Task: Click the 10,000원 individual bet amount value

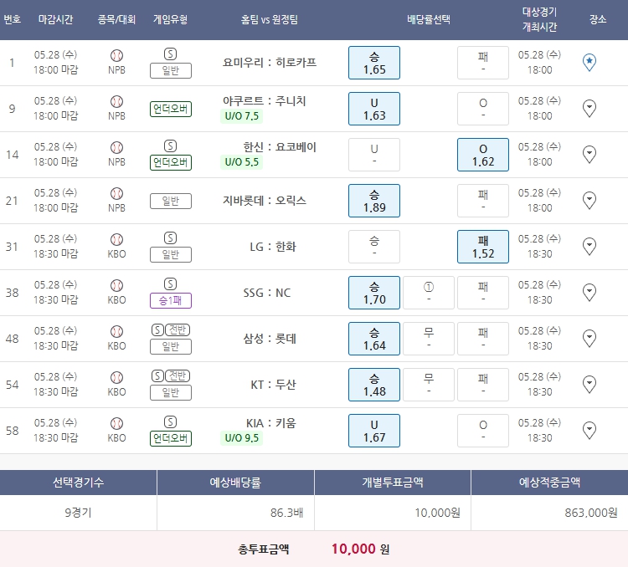Action: [x=437, y=513]
